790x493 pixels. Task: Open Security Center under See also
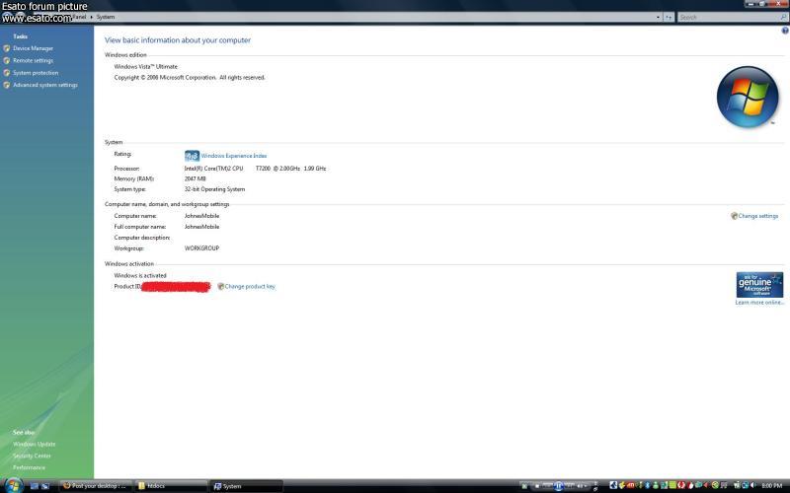click(x=32, y=456)
